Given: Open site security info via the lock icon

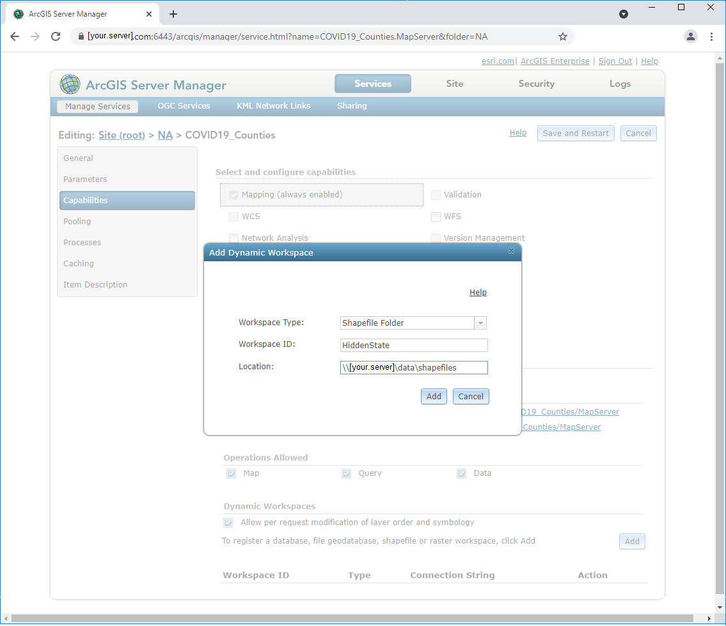Looking at the screenshot, I should [81, 37].
